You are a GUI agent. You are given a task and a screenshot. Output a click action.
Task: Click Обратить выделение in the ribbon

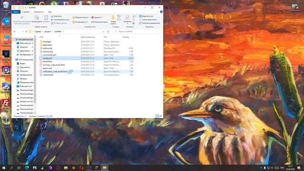[149, 23]
